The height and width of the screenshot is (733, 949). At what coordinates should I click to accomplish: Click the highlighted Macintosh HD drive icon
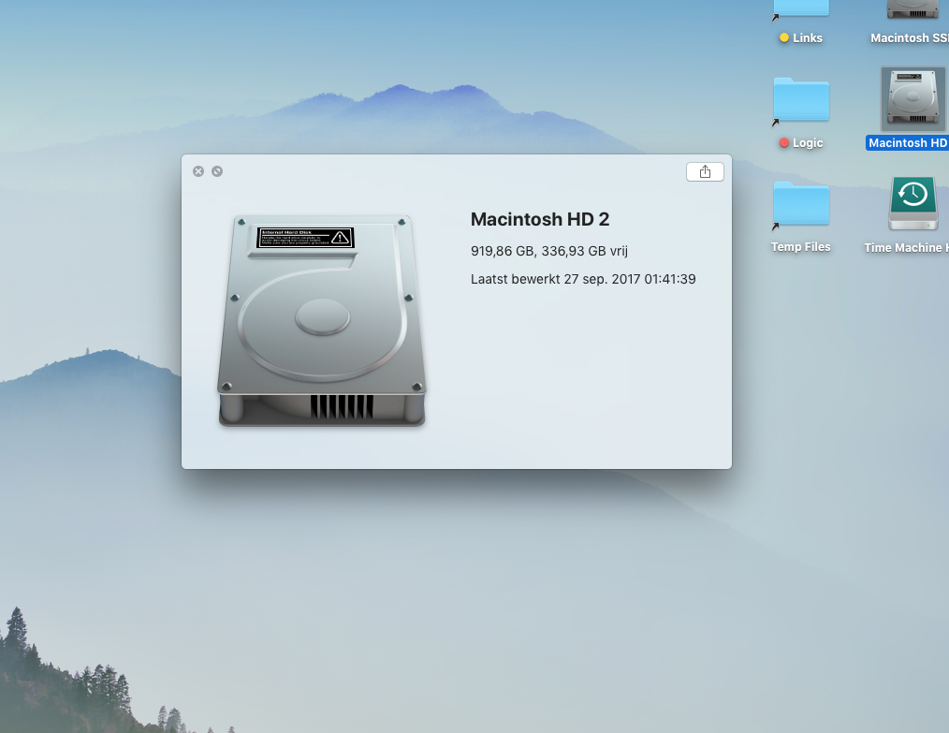pos(912,98)
